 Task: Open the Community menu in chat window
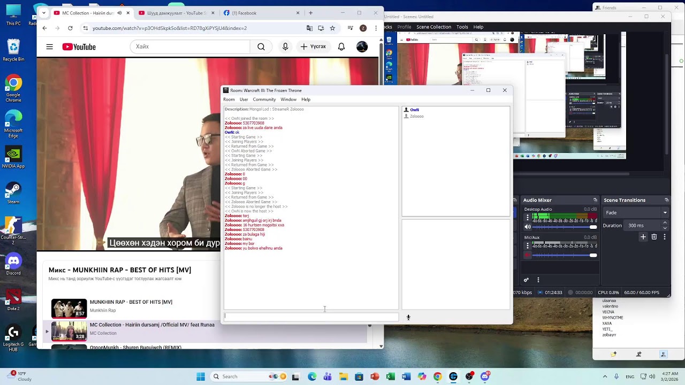tap(264, 99)
